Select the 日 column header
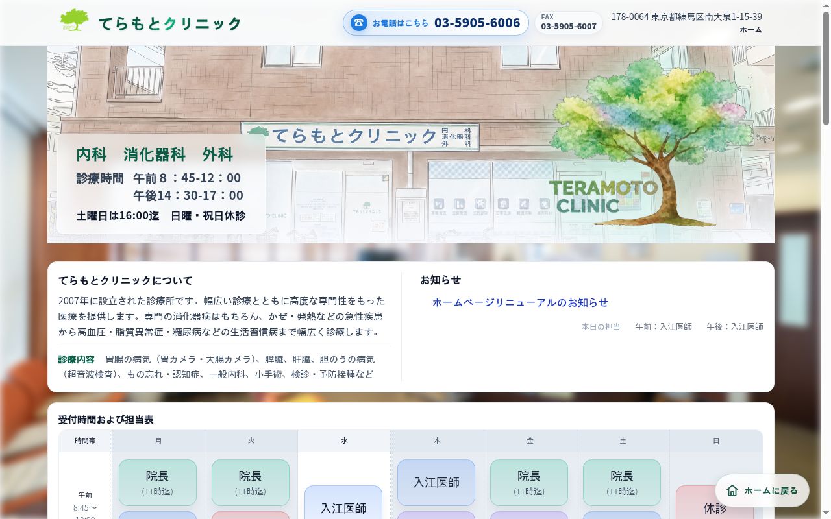 (x=716, y=441)
